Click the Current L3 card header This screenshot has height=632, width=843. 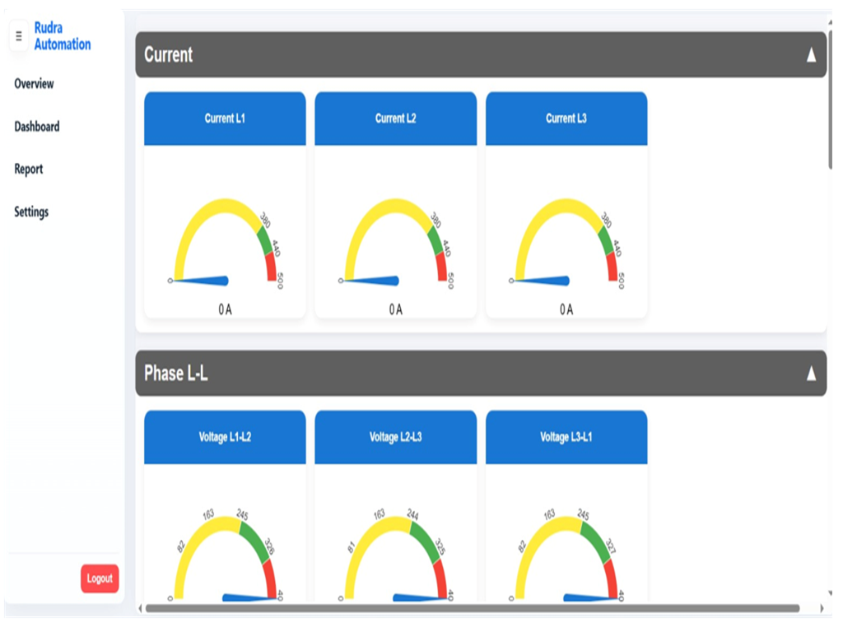(x=566, y=118)
